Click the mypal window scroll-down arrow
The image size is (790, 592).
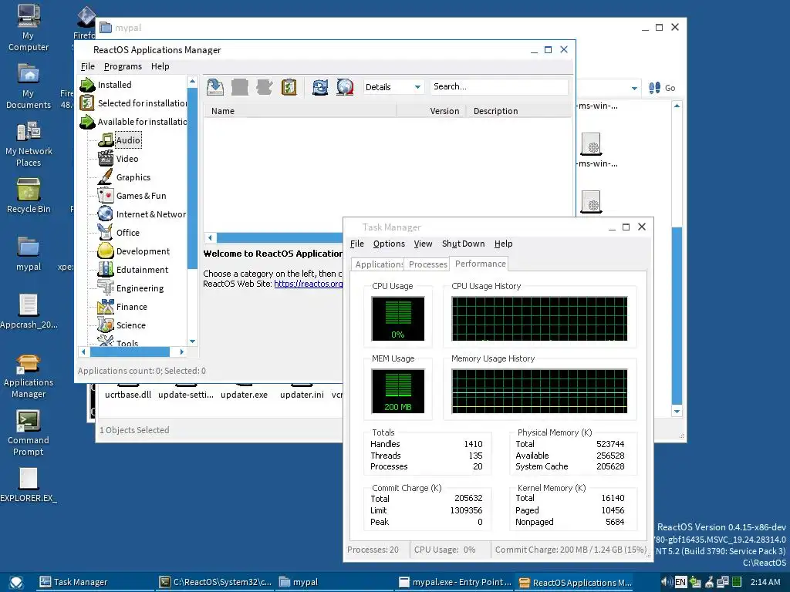677,412
